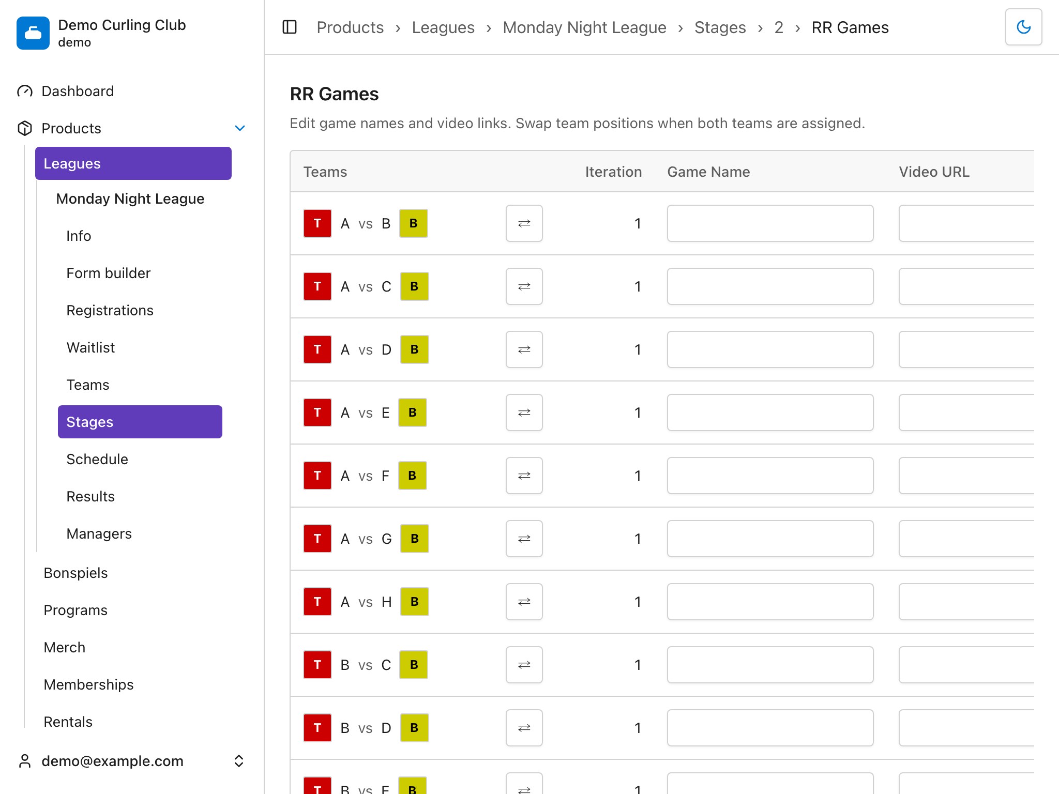Swap teams in B vs C row

pyautogui.click(x=524, y=665)
